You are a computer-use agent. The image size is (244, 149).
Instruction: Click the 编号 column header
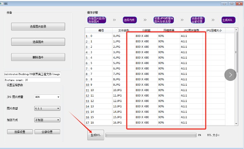[x=101, y=30]
